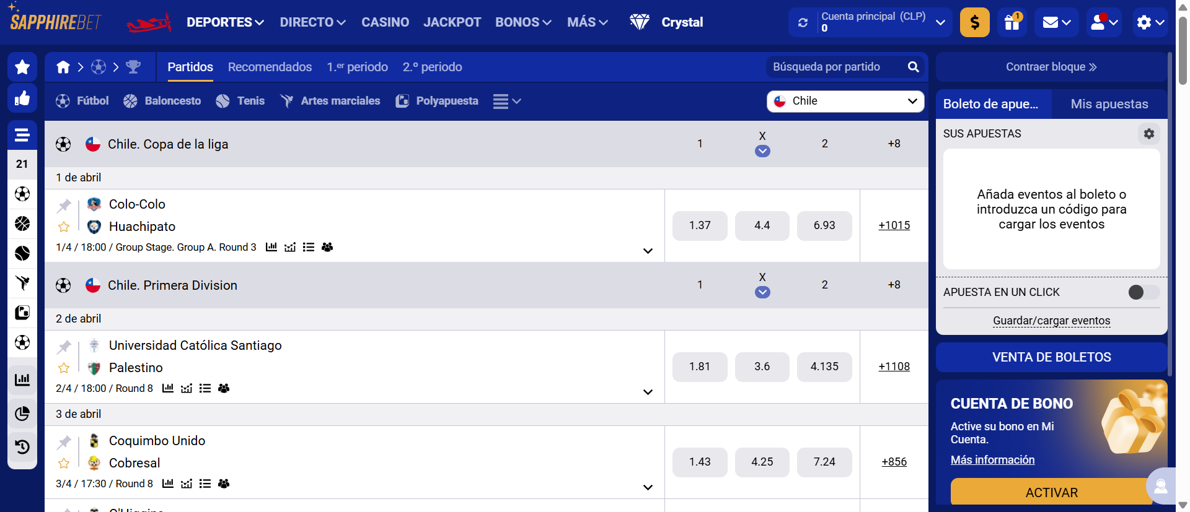Open the Recomendados tab
This screenshot has width=1190, height=512.
click(x=270, y=67)
